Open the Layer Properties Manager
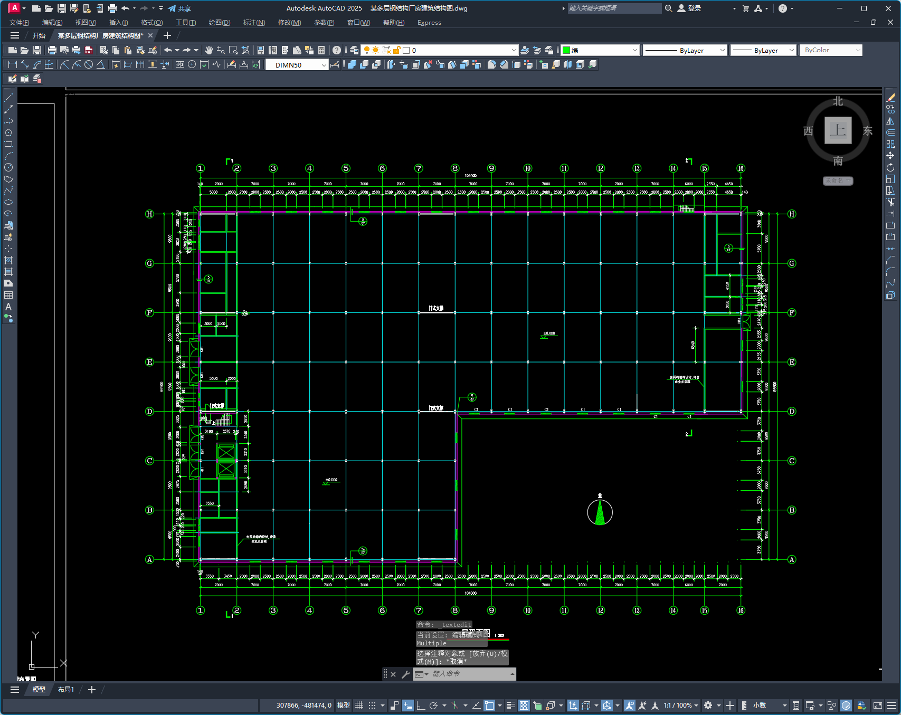The width and height of the screenshot is (901, 715). coord(354,50)
